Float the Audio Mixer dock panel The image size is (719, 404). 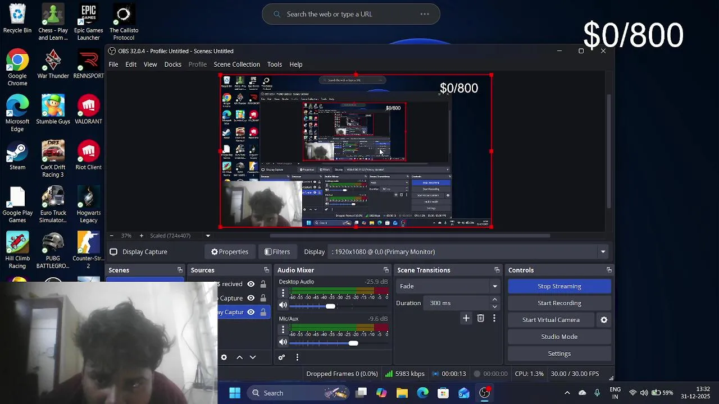386,270
